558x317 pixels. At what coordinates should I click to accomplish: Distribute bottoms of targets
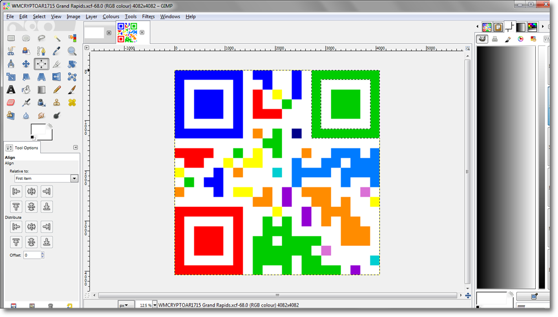click(47, 242)
